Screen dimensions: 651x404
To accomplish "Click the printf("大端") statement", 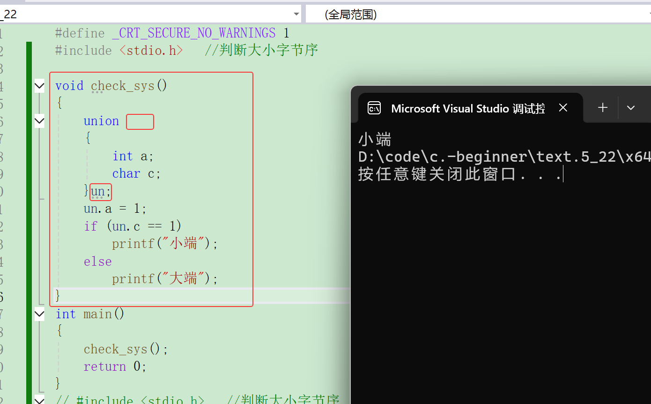I will (x=165, y=279).
